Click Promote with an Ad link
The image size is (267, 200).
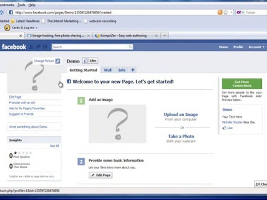pos(22,103)
